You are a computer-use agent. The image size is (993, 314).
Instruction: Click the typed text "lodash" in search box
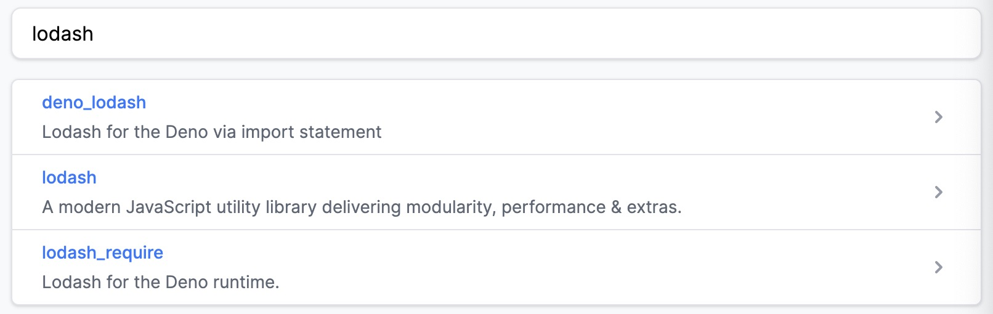click(62, 34)
